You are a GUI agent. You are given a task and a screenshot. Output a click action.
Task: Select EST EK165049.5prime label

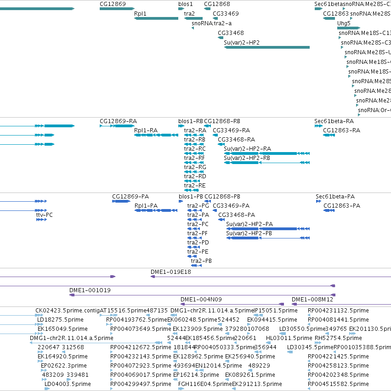(x=62, y=329)
